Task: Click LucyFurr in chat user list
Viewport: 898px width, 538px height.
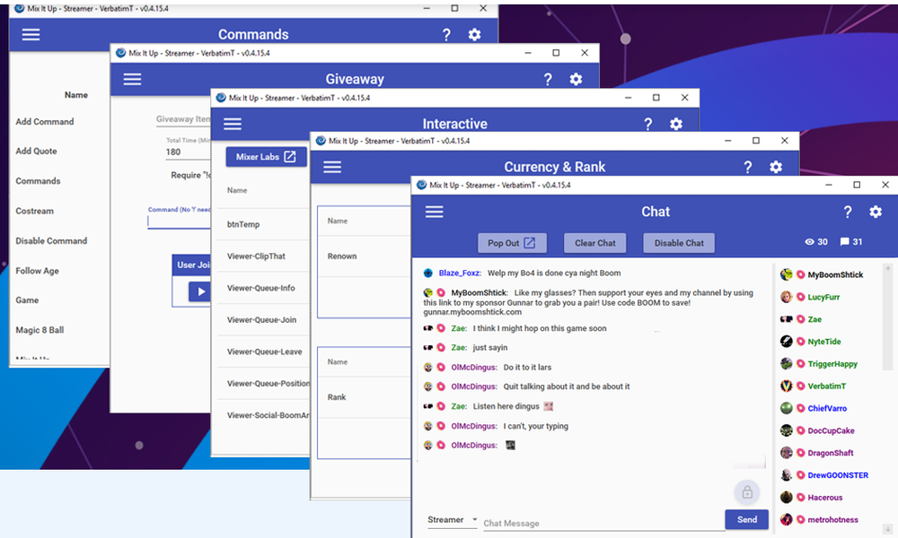Action: pos(823,297)
